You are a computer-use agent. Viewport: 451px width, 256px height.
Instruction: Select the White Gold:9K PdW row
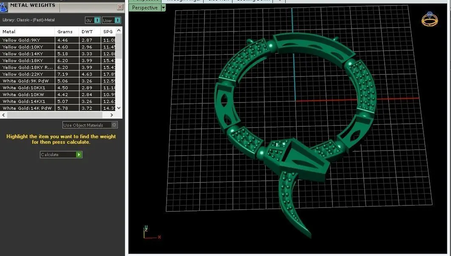point(57,81)
